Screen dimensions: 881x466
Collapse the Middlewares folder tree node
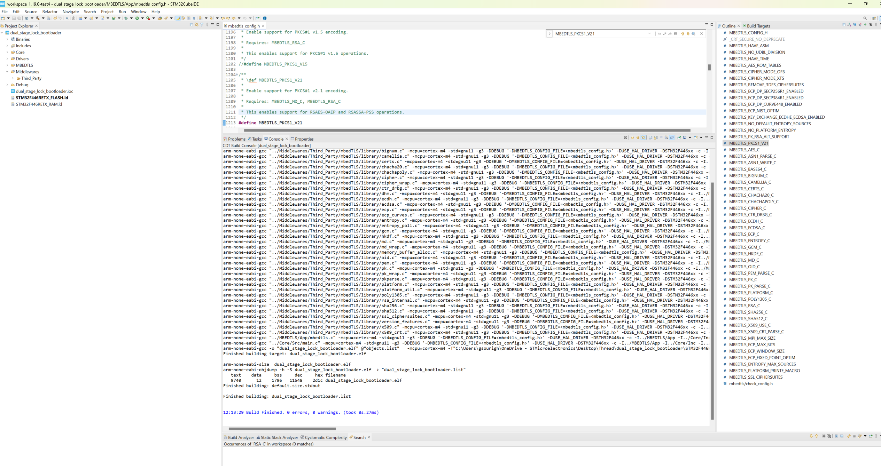click(x=7, y=72)
